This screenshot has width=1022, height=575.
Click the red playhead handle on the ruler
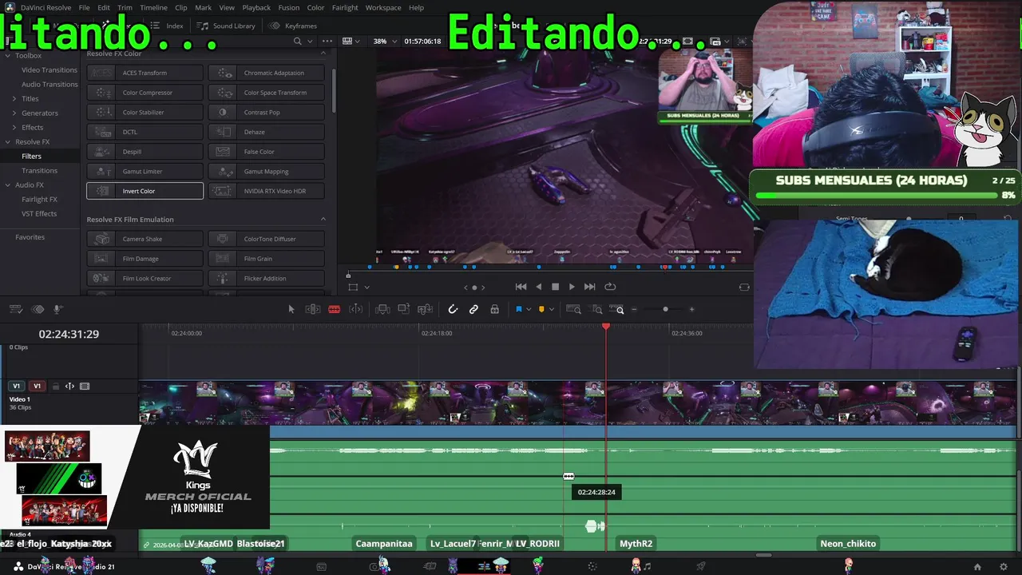(x=606, y=327)
